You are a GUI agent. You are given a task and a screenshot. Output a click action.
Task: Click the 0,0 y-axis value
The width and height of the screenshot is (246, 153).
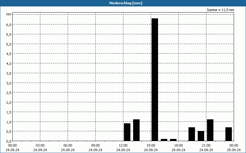click(9, 141)
